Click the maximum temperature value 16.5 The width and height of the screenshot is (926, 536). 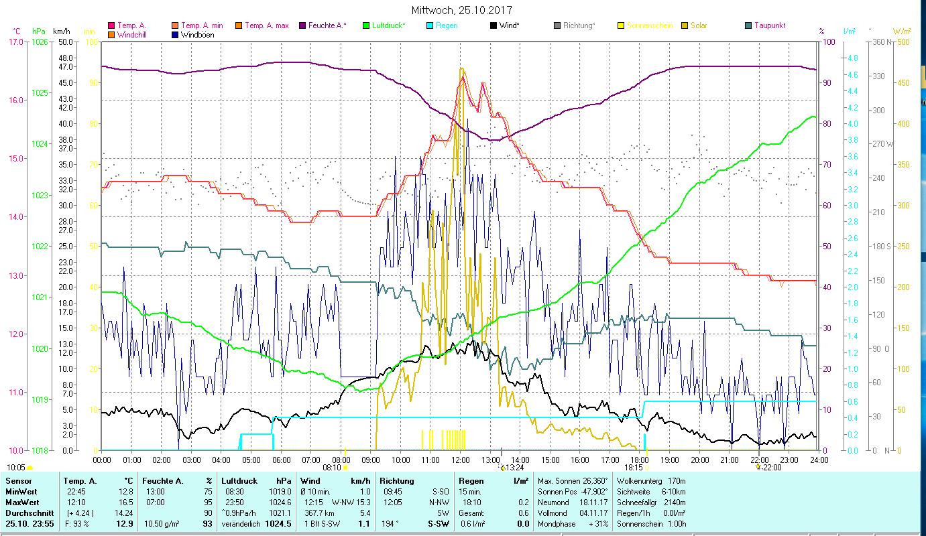125,503
